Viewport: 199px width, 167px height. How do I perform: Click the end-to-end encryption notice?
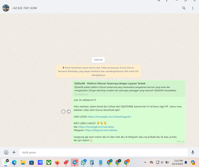pos(98,71)
